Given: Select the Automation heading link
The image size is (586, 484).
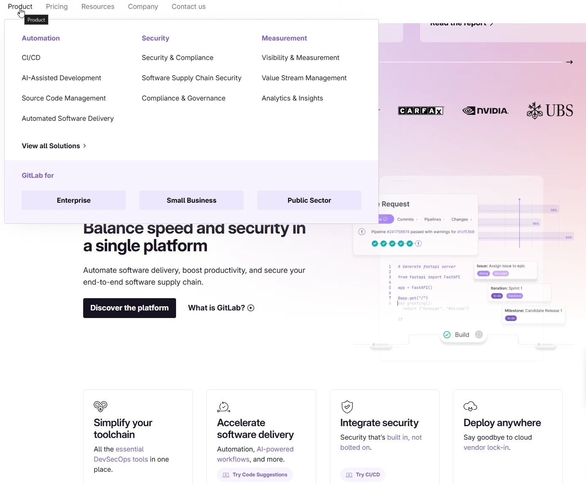Looking at the screenshot, I should (x=41, y=38).
